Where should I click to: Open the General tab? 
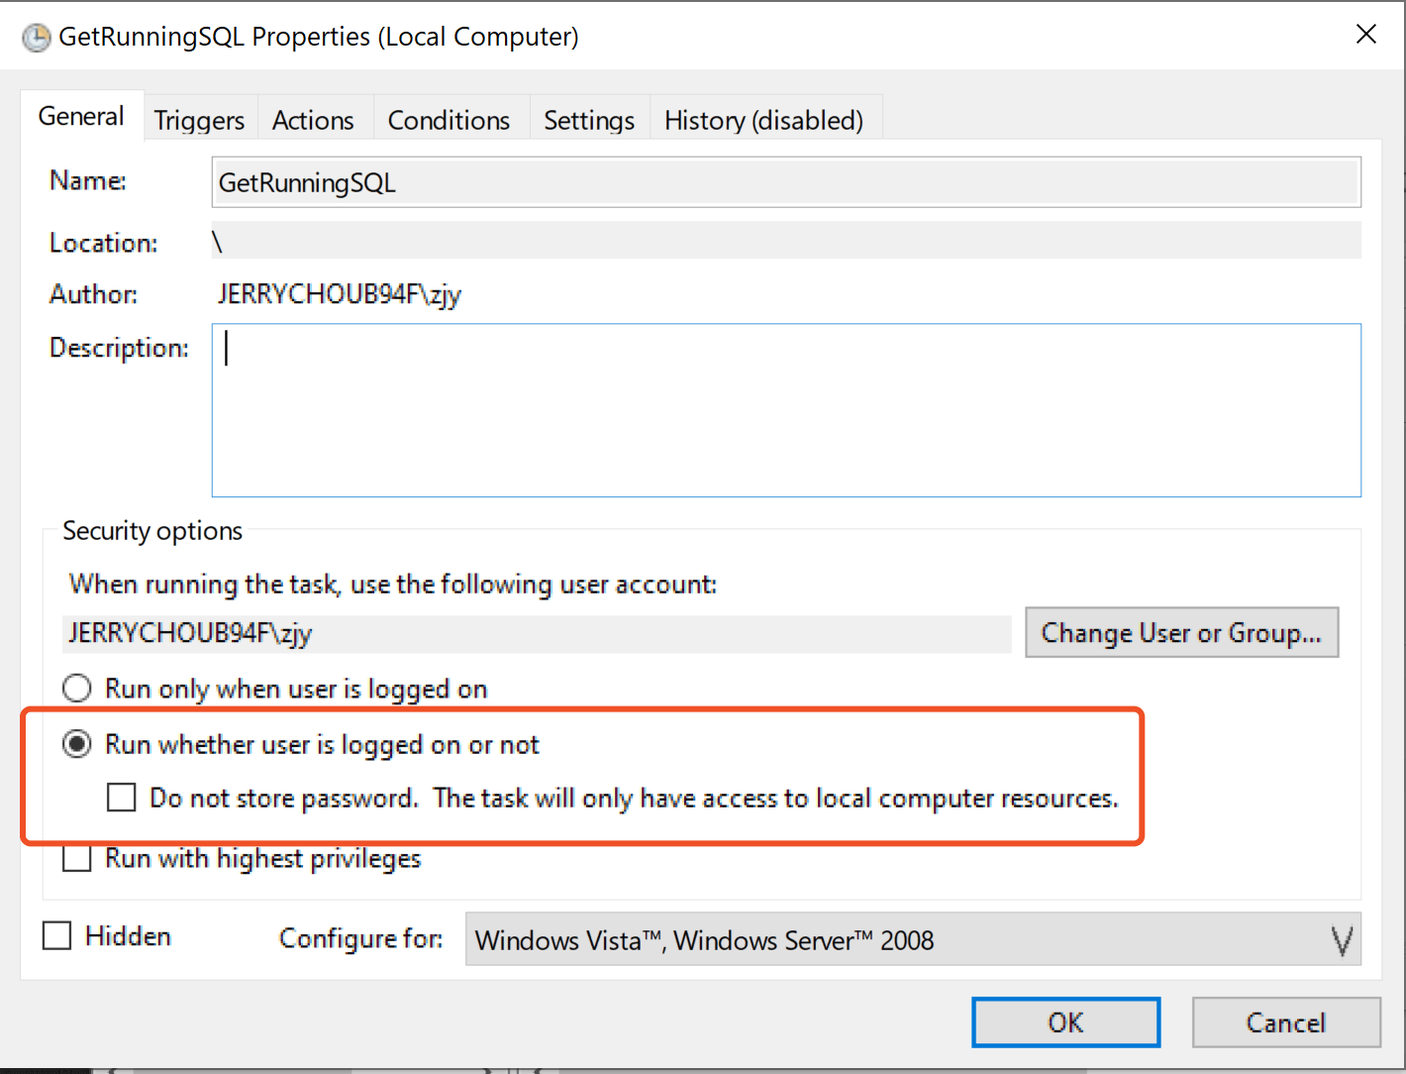(81, 117)
